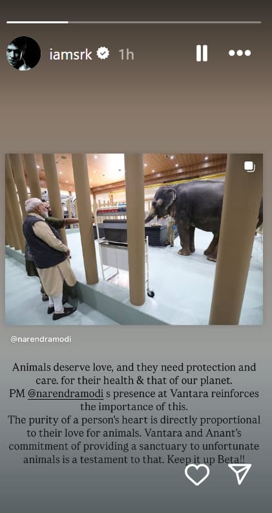Tap the @narendramodi credit under the photo
Screen dimensions: 272x513
point(41,339)
